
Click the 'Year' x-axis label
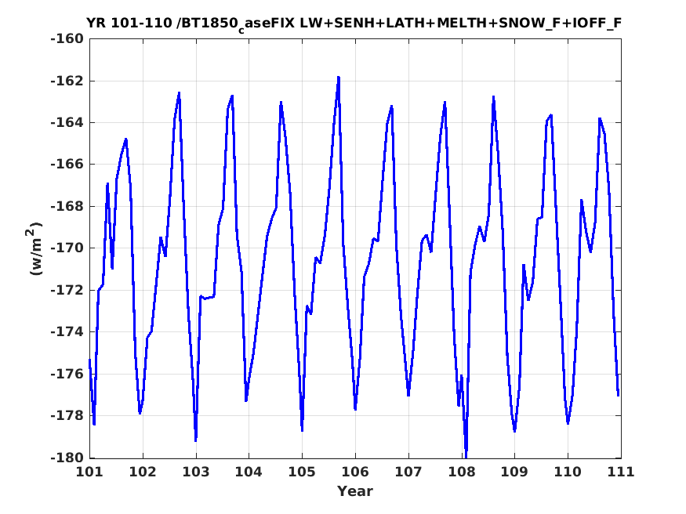(x=355, y=491)
